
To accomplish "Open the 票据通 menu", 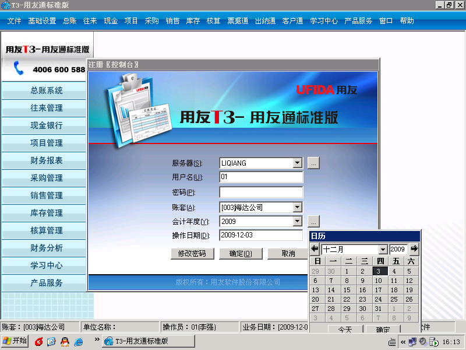I will coord(238,21).
